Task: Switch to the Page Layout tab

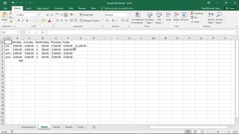Action: point(43,8)
